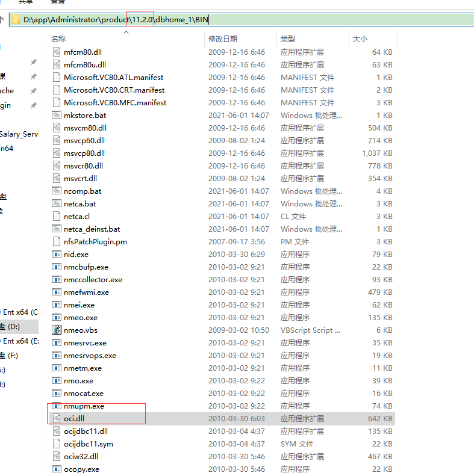Click the 2009-03-02 10:50 date cell

[x=239, y=330]
